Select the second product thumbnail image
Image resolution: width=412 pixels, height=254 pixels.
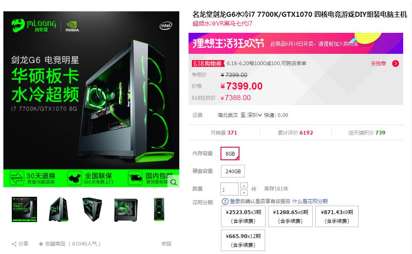58,209
